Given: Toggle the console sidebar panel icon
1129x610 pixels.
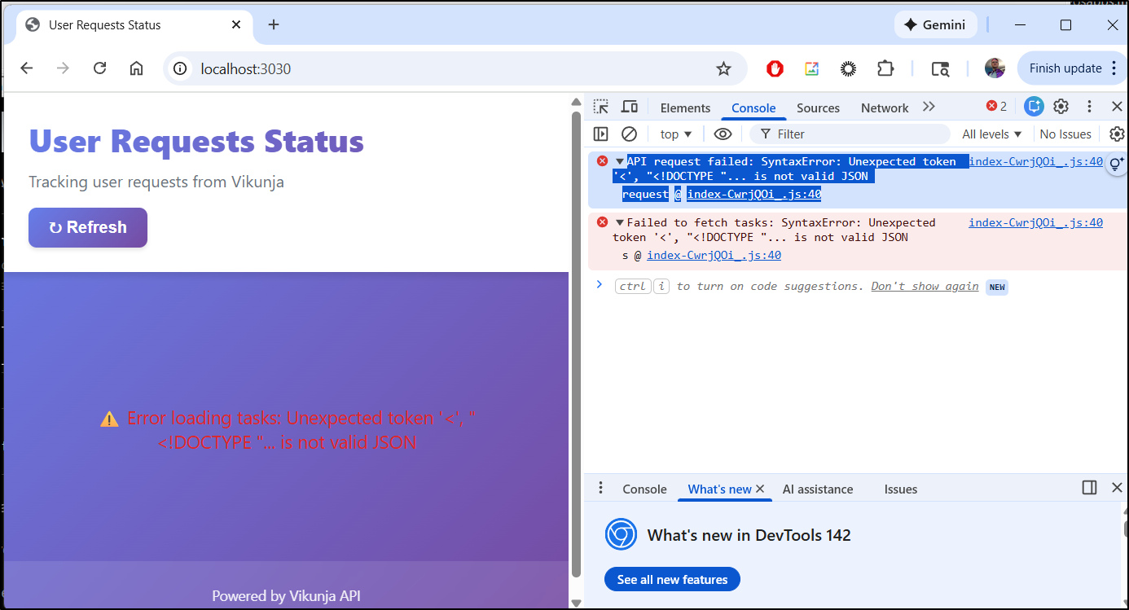Looking at the screenshot, I should pyautogui.click(x=601, y=134).
